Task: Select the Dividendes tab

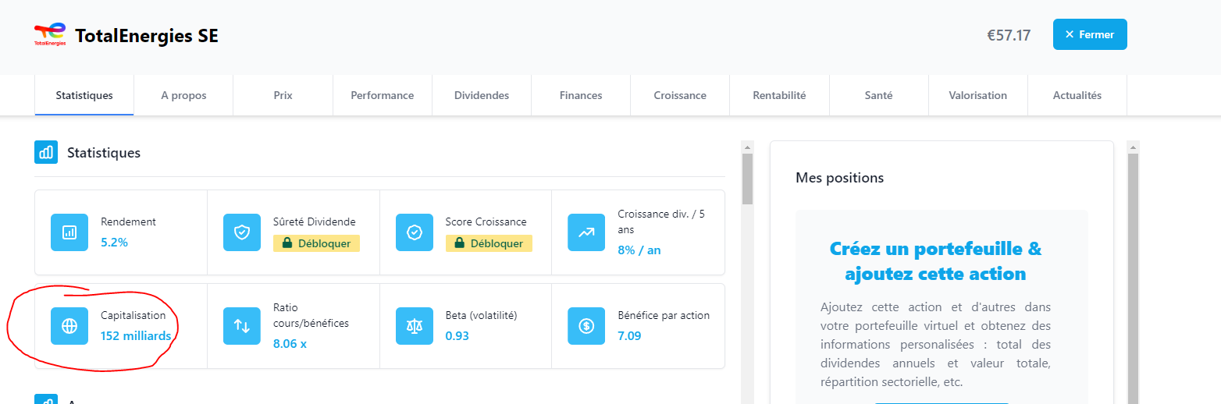Action: click(482, 95)
